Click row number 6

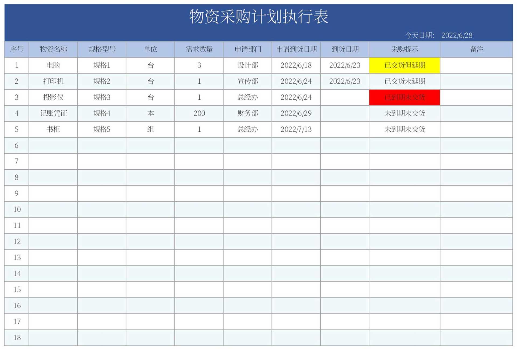click(x=17, y=145)
